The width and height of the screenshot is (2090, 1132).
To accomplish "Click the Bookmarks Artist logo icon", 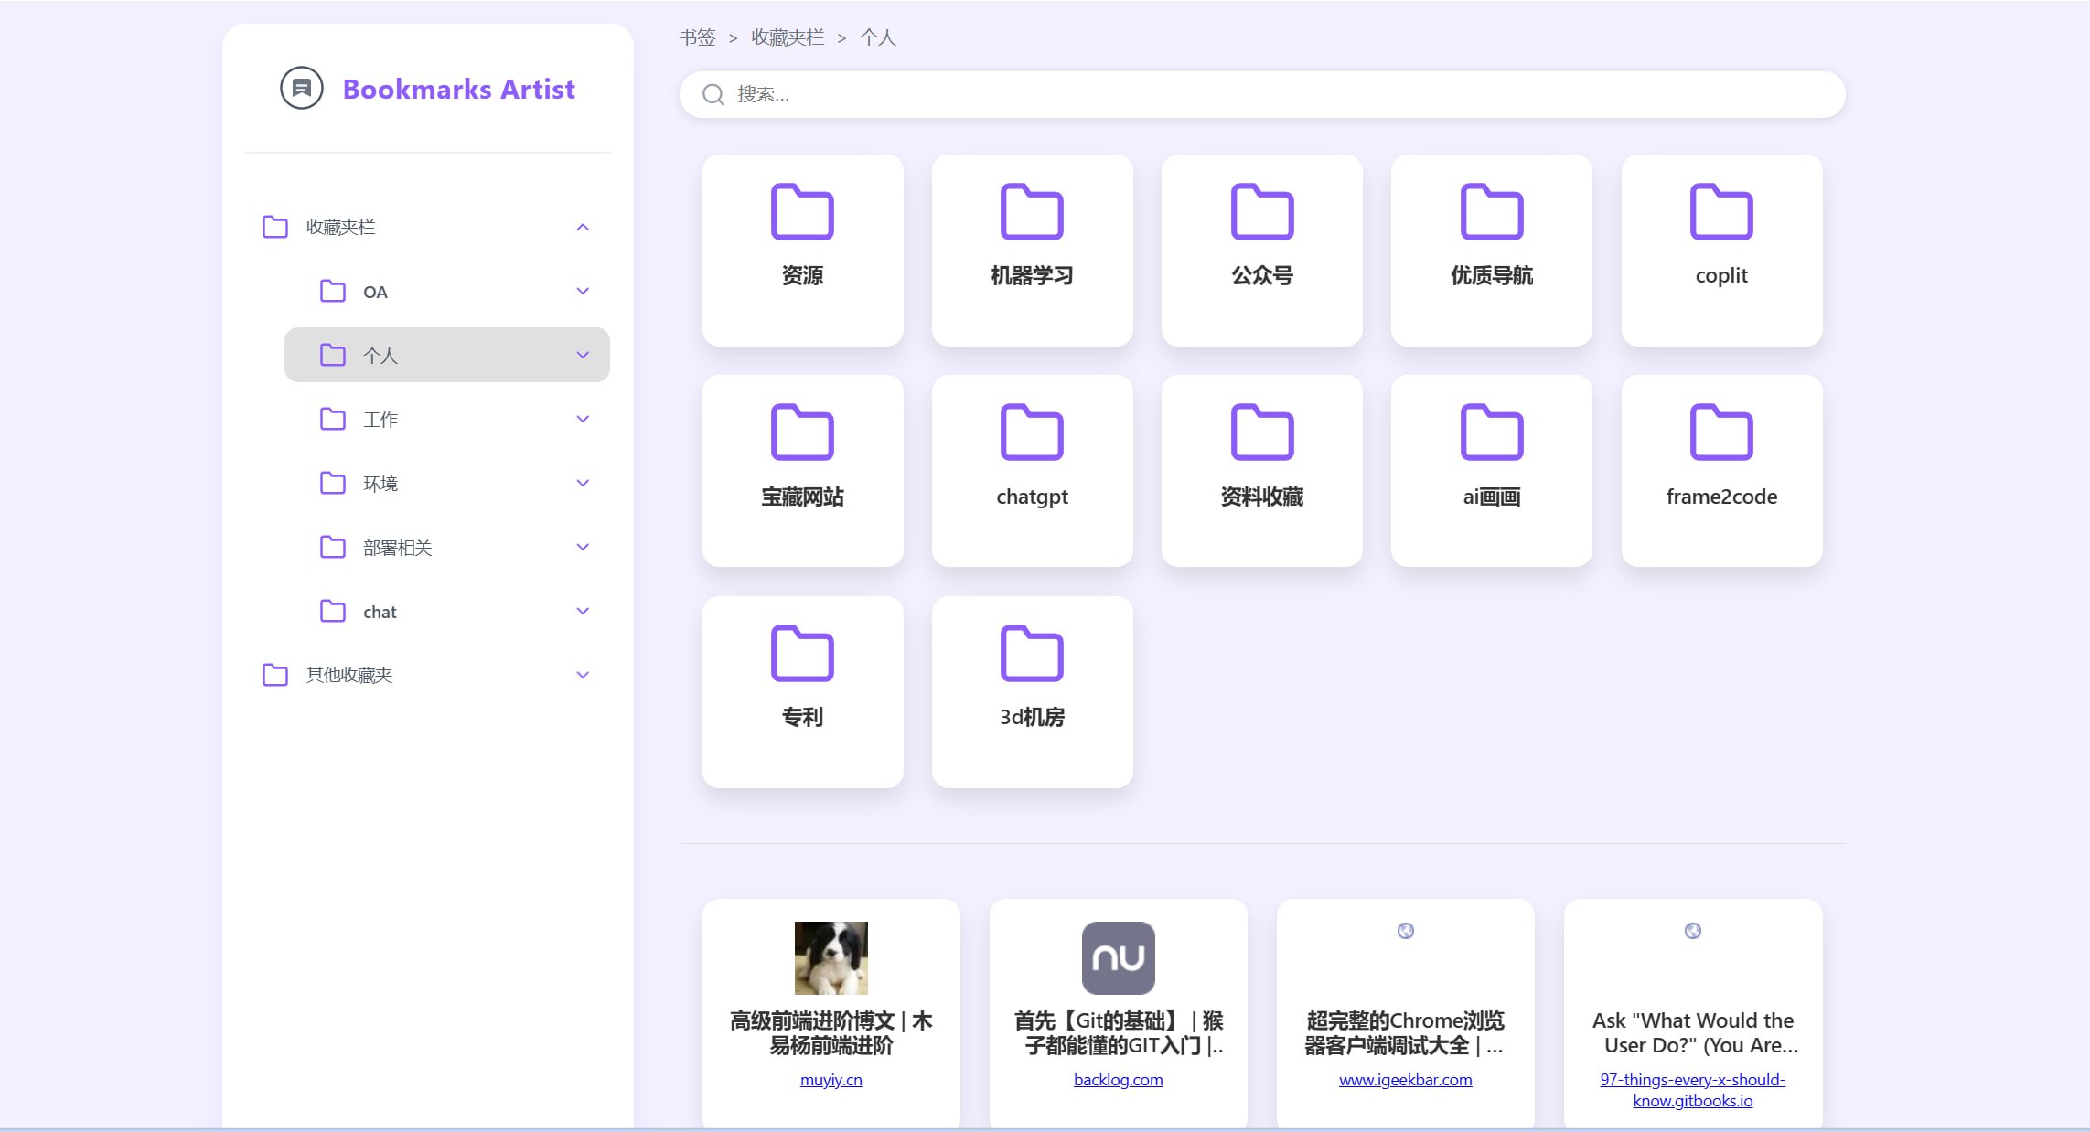I will (302, 89).
